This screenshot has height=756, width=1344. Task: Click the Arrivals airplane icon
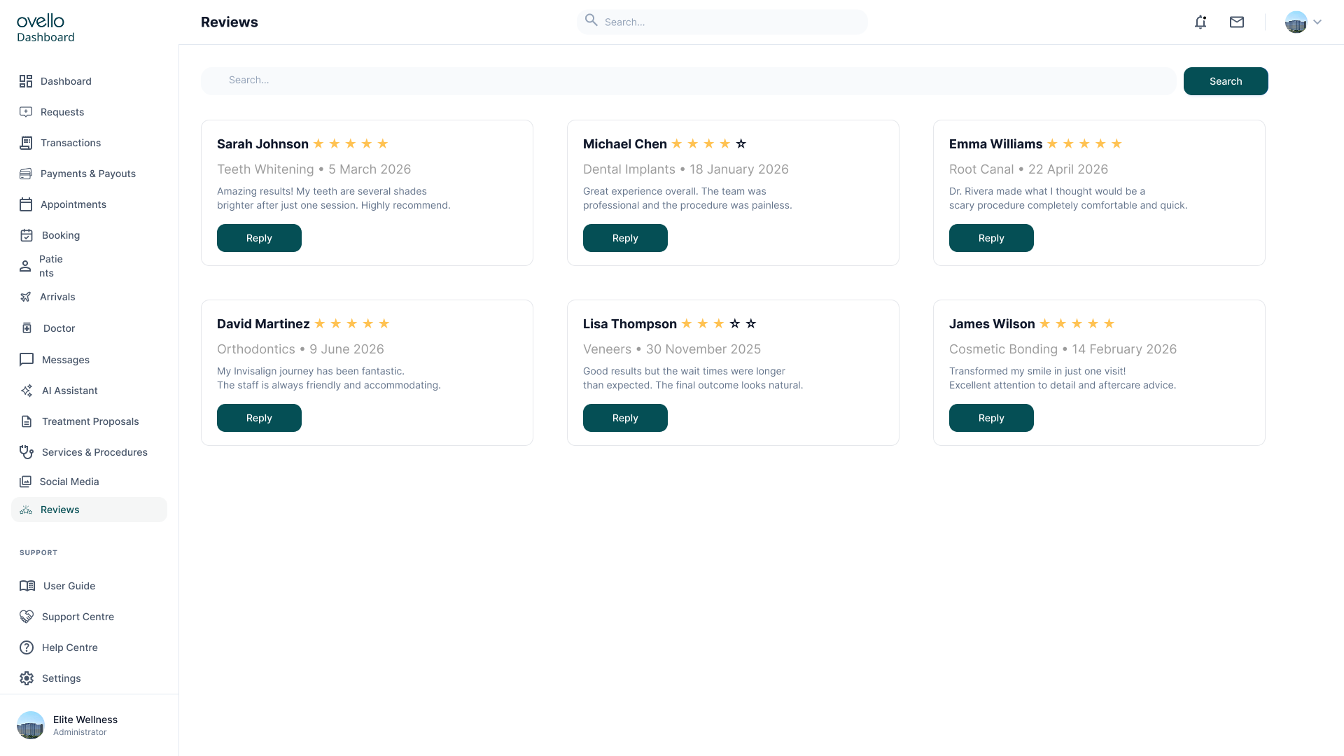point(26,297)
